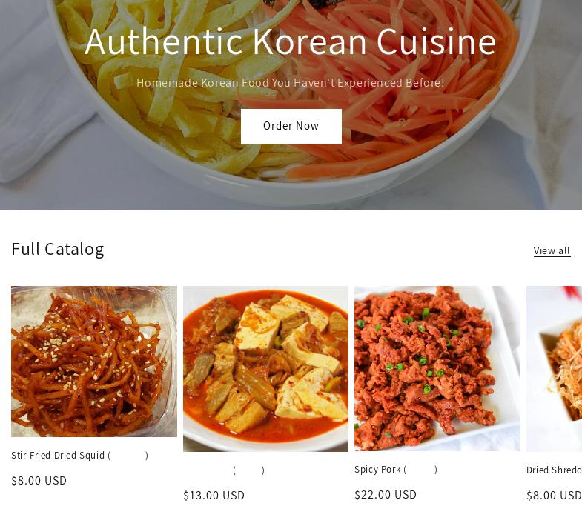Follow the Spicy Pork product title link
Image resolution: width=582 pixels, height=526 pixels.
tap(396, 470)
